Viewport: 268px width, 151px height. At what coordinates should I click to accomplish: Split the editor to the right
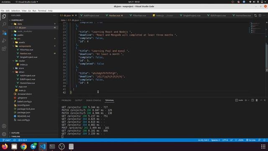tap(260, 16)
